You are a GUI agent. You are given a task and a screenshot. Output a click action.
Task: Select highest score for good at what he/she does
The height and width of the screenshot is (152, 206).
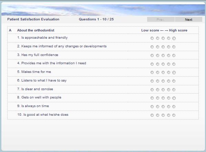[174, 115]
